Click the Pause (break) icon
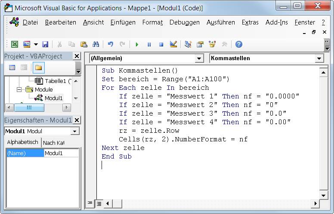The height and width of the screenshot is (214, 334). 149,44
